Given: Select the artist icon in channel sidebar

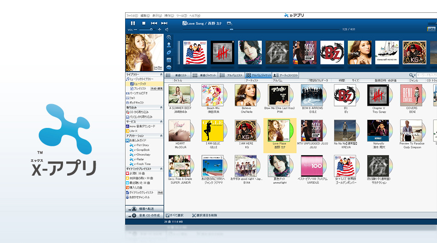Looking at the screenshot, I should click(x=169, y=45).
